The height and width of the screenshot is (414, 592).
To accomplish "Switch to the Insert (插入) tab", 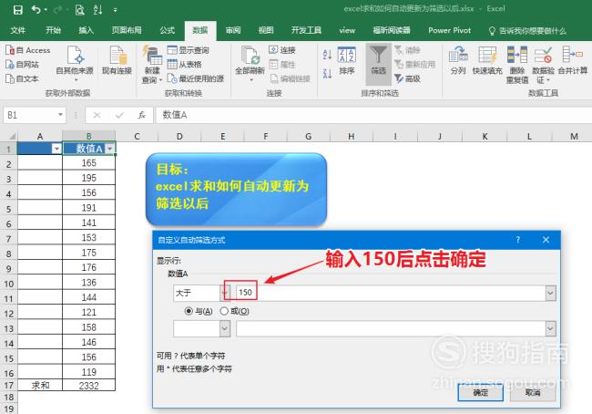I will pyautogui.click(x=87, y=30).
